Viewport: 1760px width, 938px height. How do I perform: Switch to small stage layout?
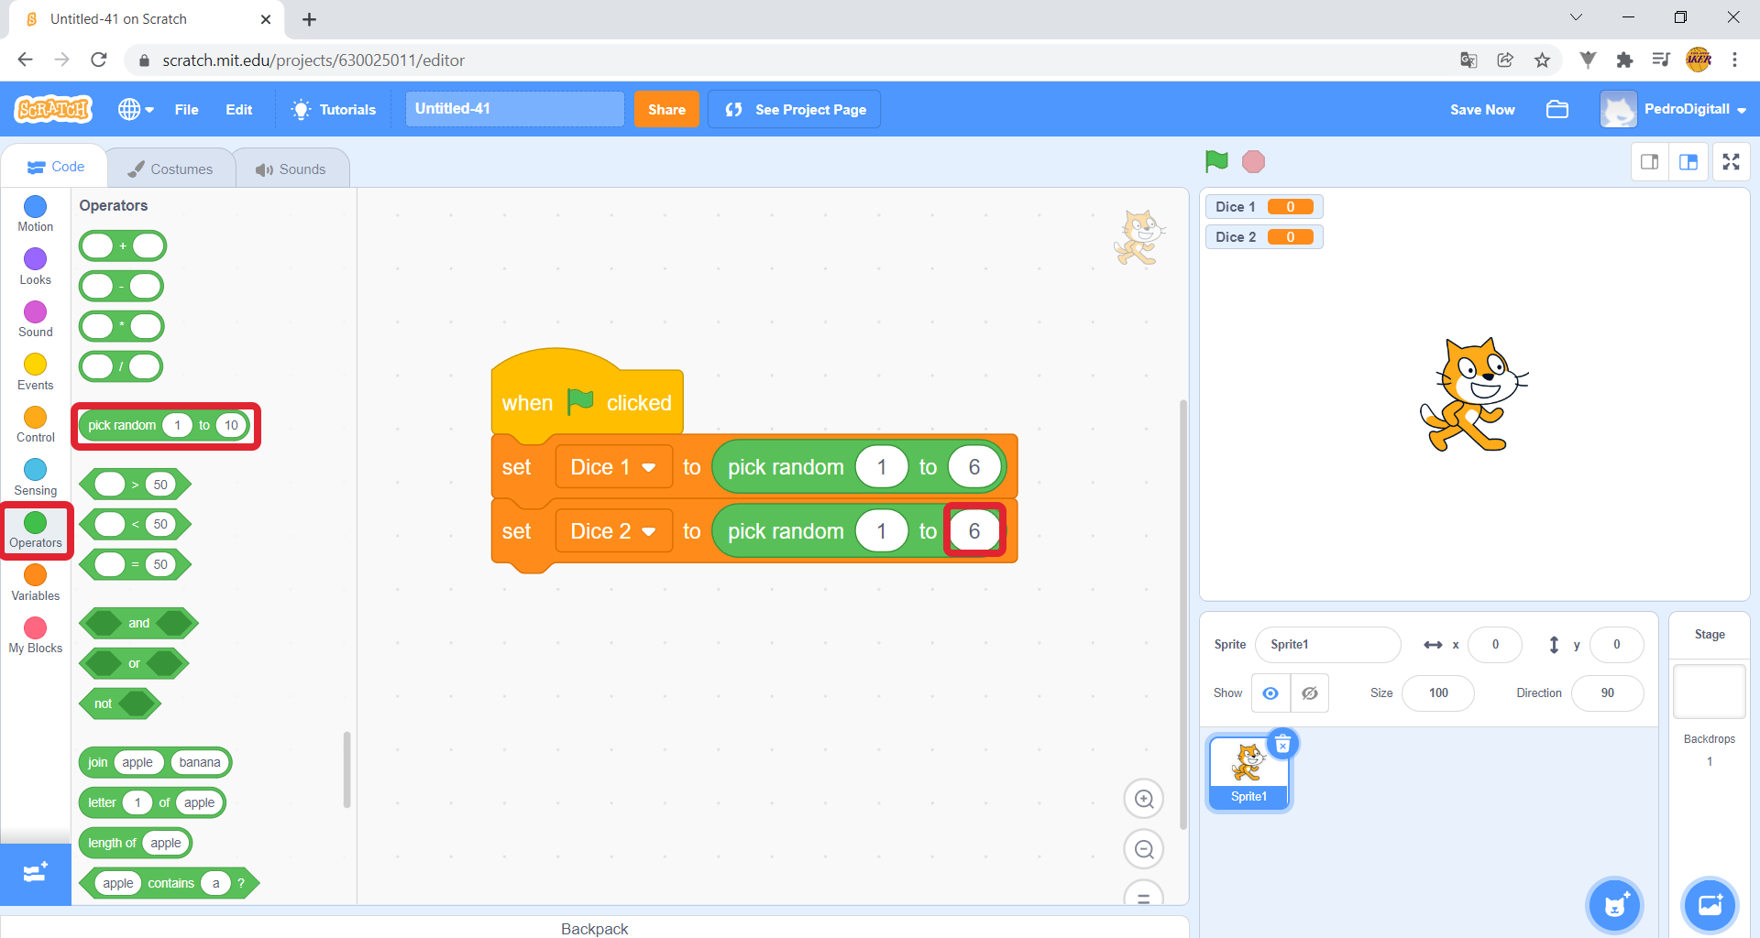[1649, 162]
